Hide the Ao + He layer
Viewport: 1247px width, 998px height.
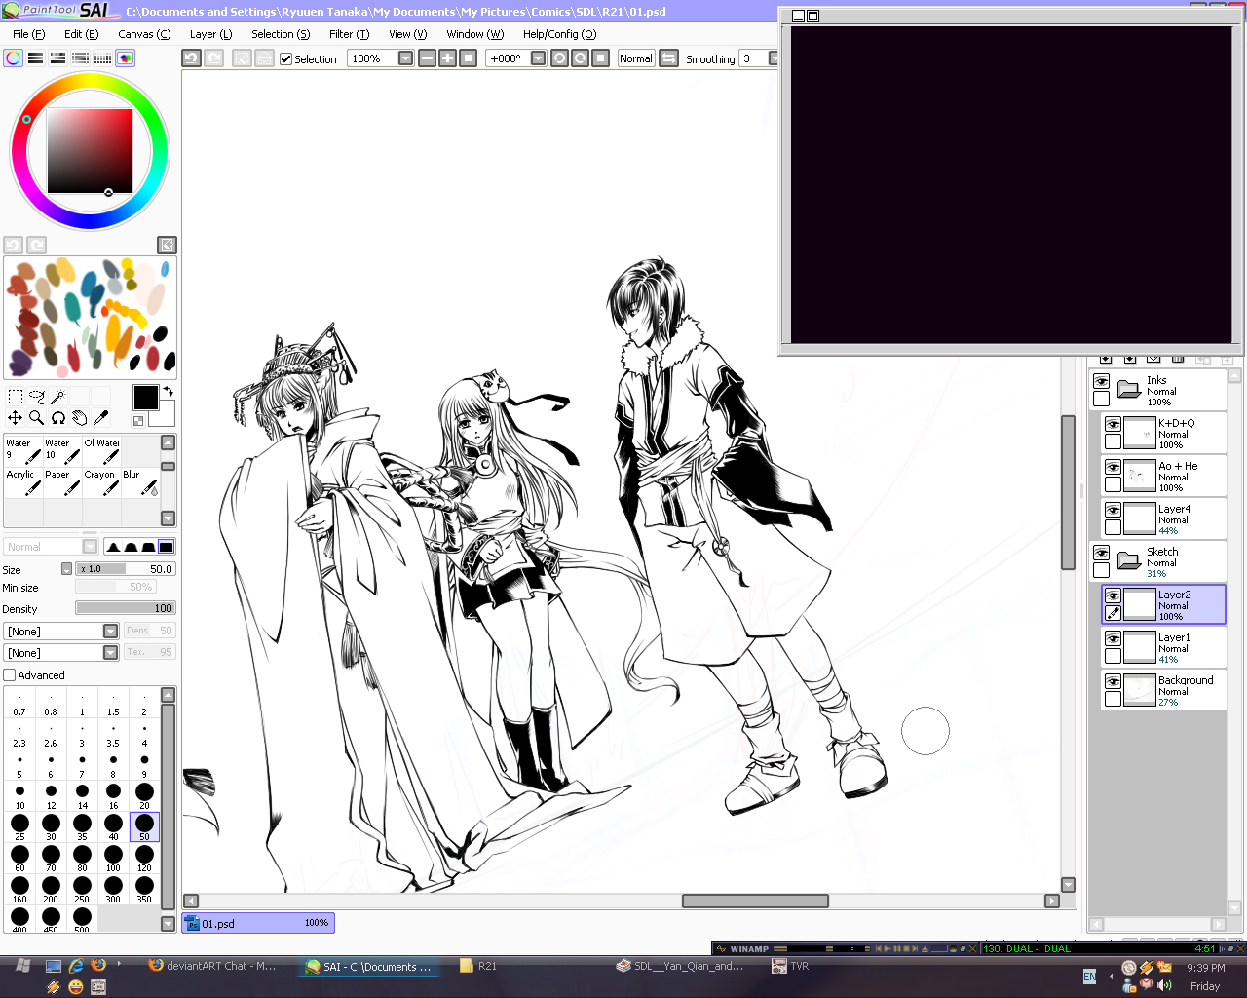(x=1113, y=467)
